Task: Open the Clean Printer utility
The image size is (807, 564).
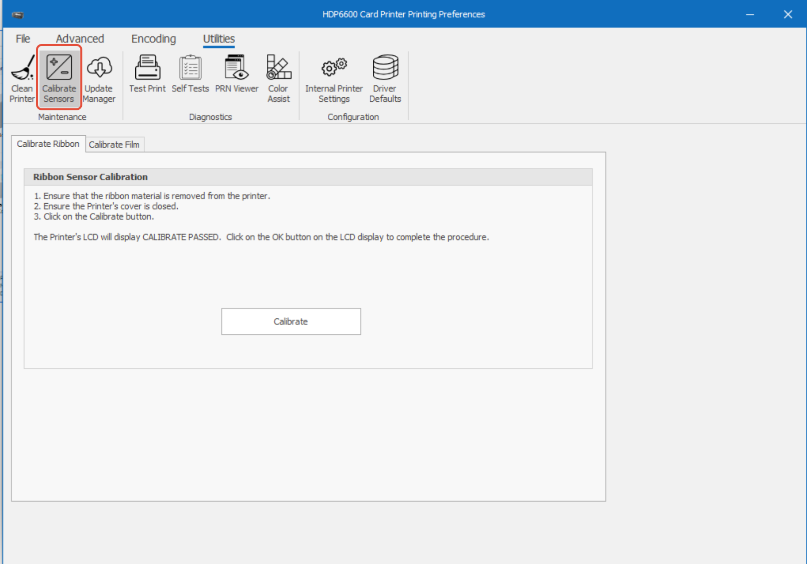Action: pos(22,78)
